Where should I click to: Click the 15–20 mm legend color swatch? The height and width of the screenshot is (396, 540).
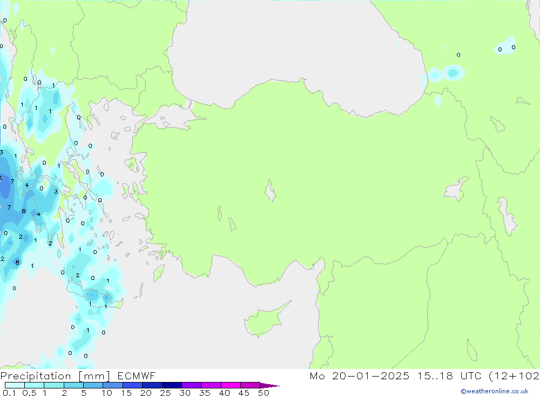click(132, 385)
